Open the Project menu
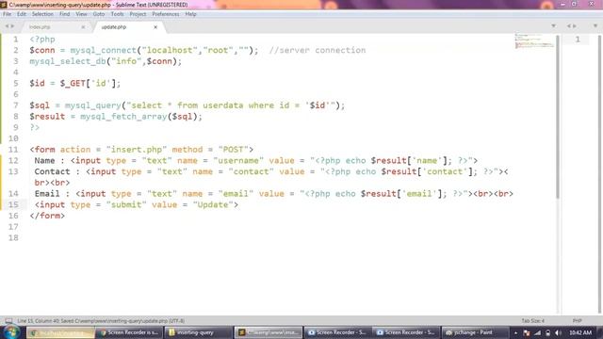The image size is (603, 339). click(x=138, y=14)
